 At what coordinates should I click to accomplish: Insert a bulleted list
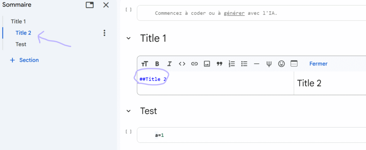pos(244,64)
